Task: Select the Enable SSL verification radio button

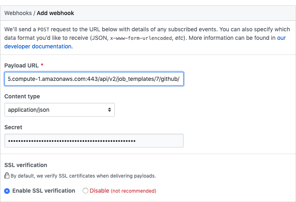Action: 7,191
